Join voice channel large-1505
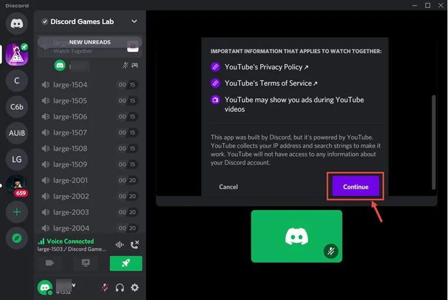 89,100
